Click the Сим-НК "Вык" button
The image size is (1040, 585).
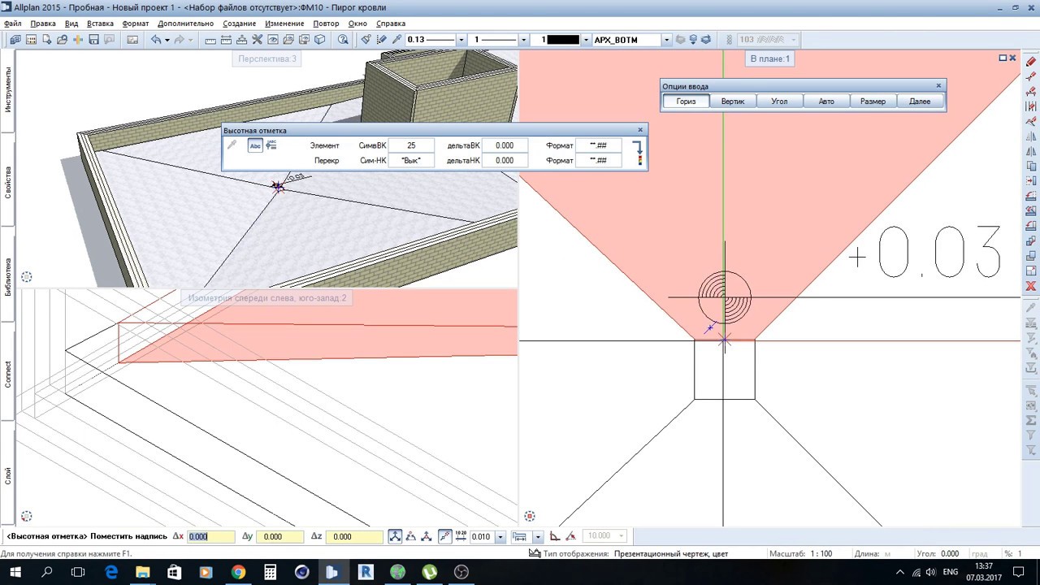point(411,160)
